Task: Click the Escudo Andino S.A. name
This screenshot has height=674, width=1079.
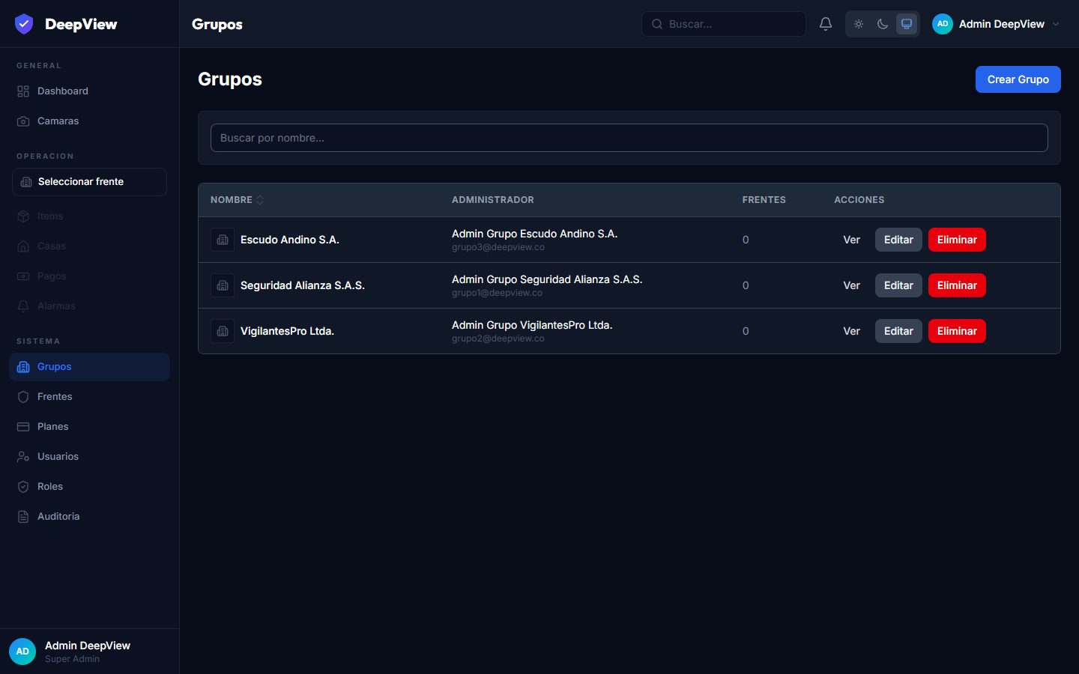Action: pyautogui.click(x=290, y=240)
